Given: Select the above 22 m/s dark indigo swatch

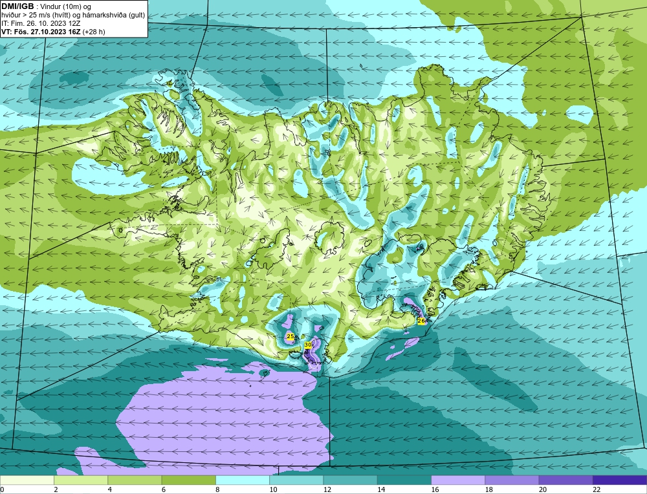Looking at the screenshot, I should click(620, 480).
